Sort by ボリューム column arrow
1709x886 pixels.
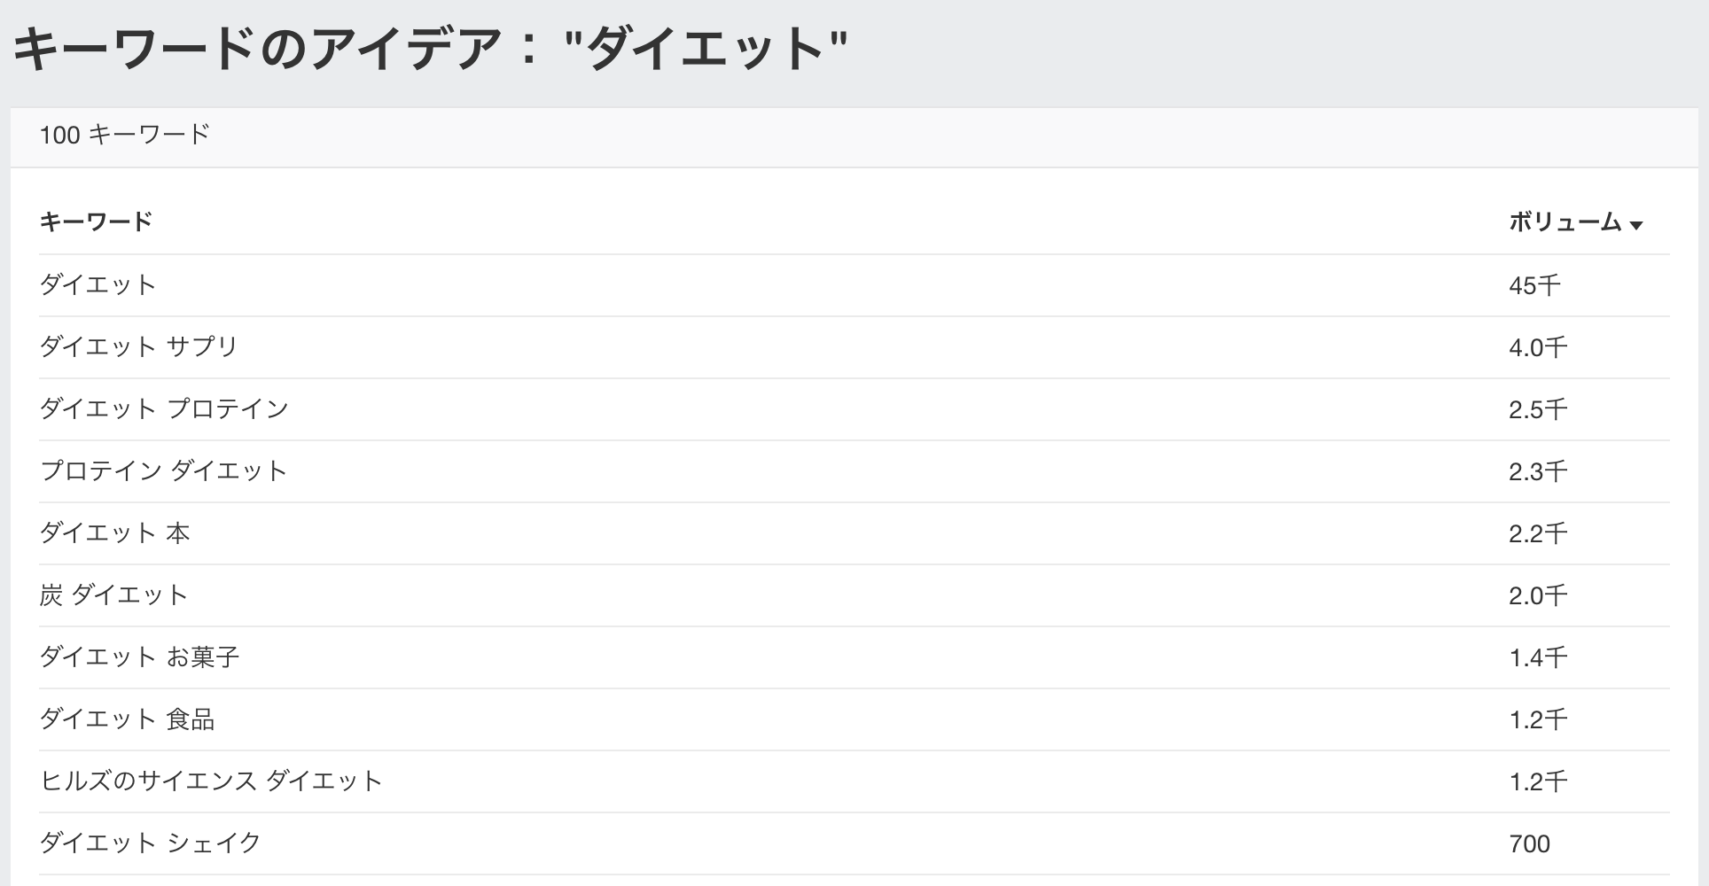click(1636, 225)
